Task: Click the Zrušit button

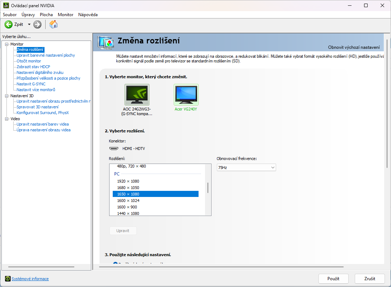Action: pos(370,279)
